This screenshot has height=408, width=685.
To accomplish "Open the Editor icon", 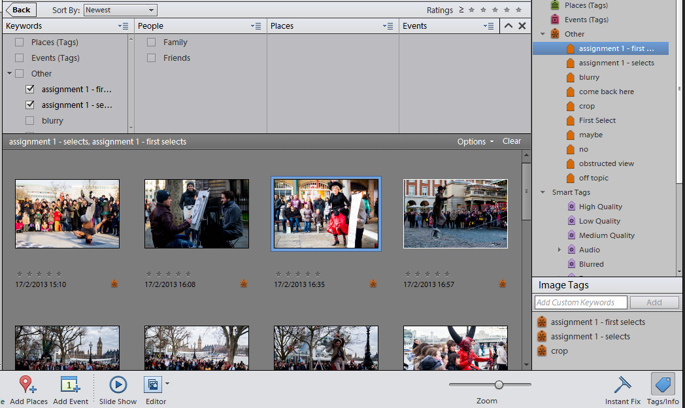I will (153, 384).
